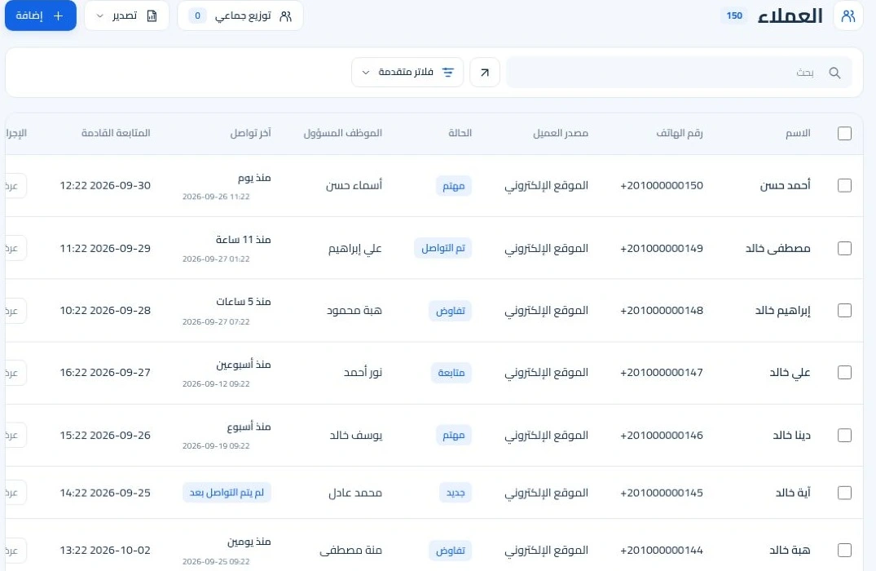Click the 0 counter in توزيع جماعي

point(197,15)
